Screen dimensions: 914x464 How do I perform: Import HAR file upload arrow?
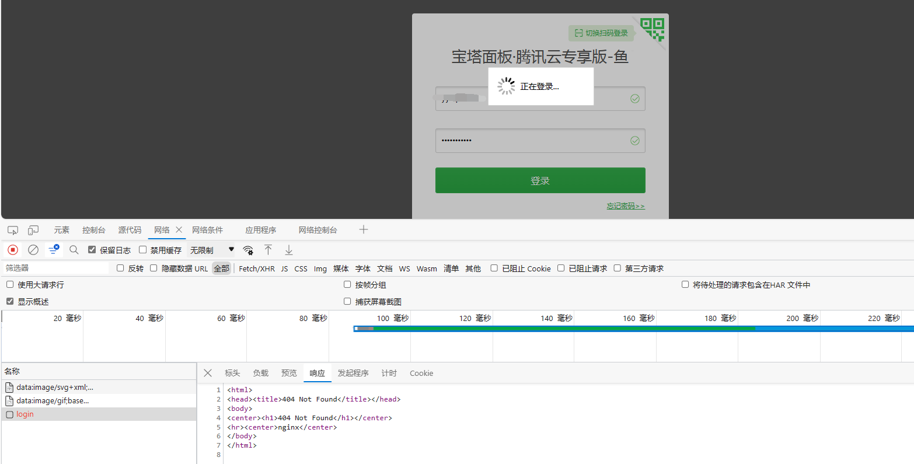tap(268, 250)
